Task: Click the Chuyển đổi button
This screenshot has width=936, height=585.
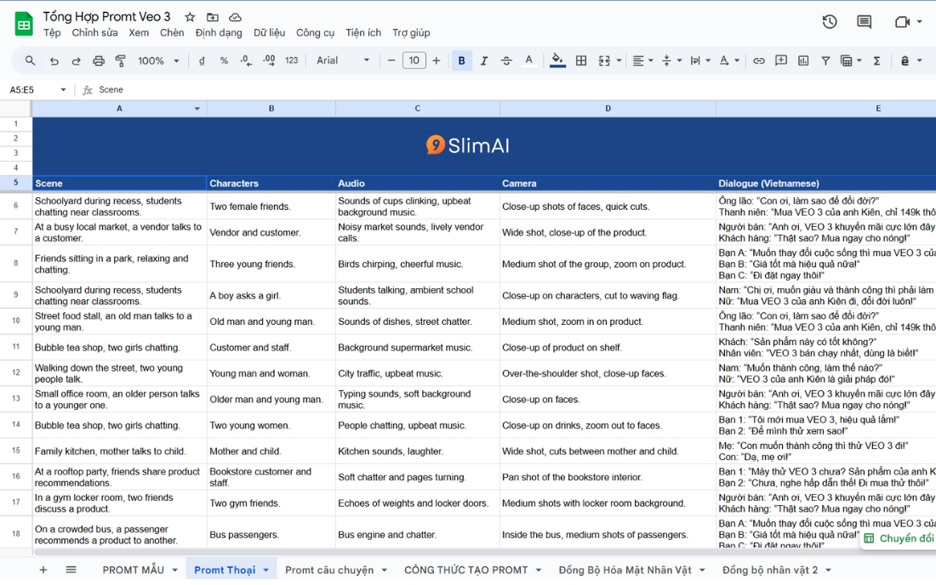Action: point(899,538)
